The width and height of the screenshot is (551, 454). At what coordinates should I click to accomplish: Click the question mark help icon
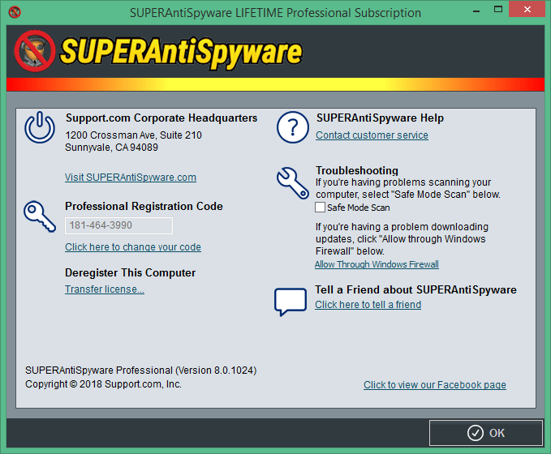[x=293, y=127]
